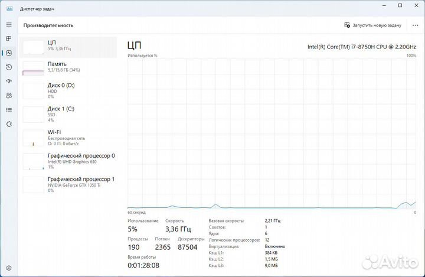Click the uptime value 0:01:28:08

coord(143,265)
